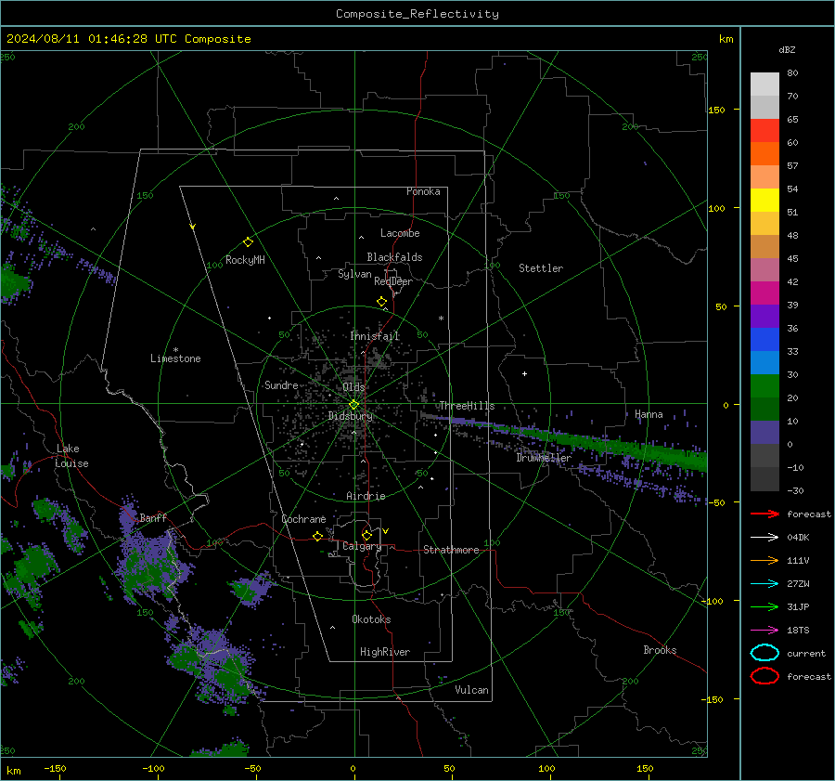Select the bright green 20 dBZ swatch
Screen dimensions: 835x781
pos(764,386)
